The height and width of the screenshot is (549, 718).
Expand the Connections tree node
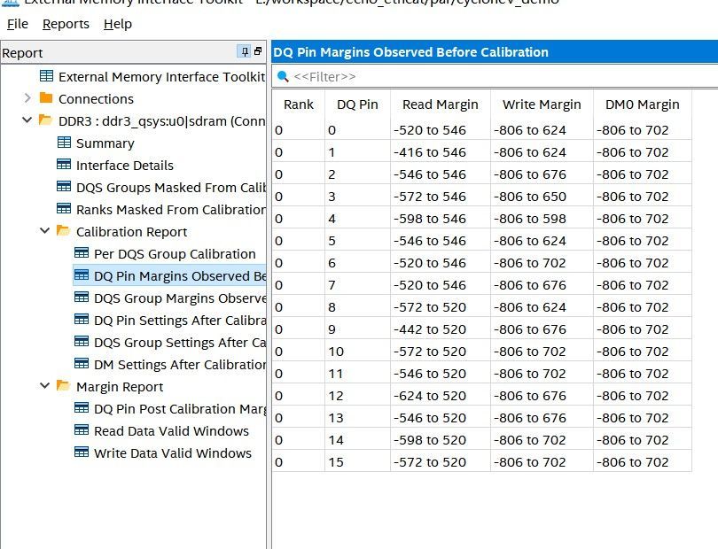[x=27, y=98]
